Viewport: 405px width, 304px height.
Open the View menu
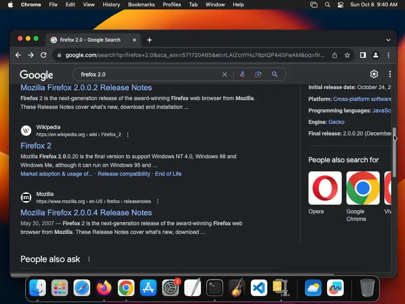[89, 5]
